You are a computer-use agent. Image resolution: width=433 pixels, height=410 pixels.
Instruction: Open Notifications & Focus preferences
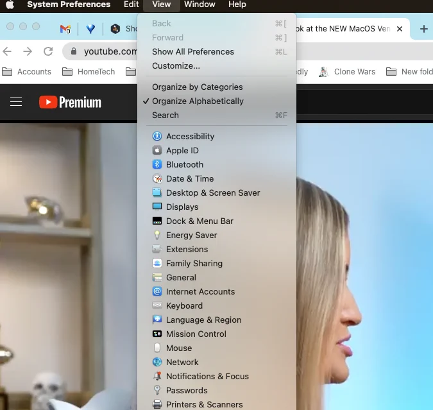click(x=217, y=376)
